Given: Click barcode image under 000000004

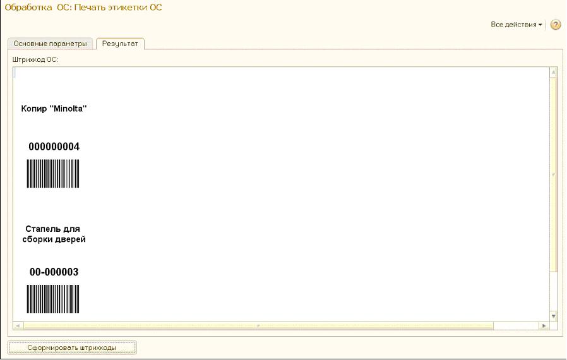Looking at the screenshot, I should (x=53, y=174).
